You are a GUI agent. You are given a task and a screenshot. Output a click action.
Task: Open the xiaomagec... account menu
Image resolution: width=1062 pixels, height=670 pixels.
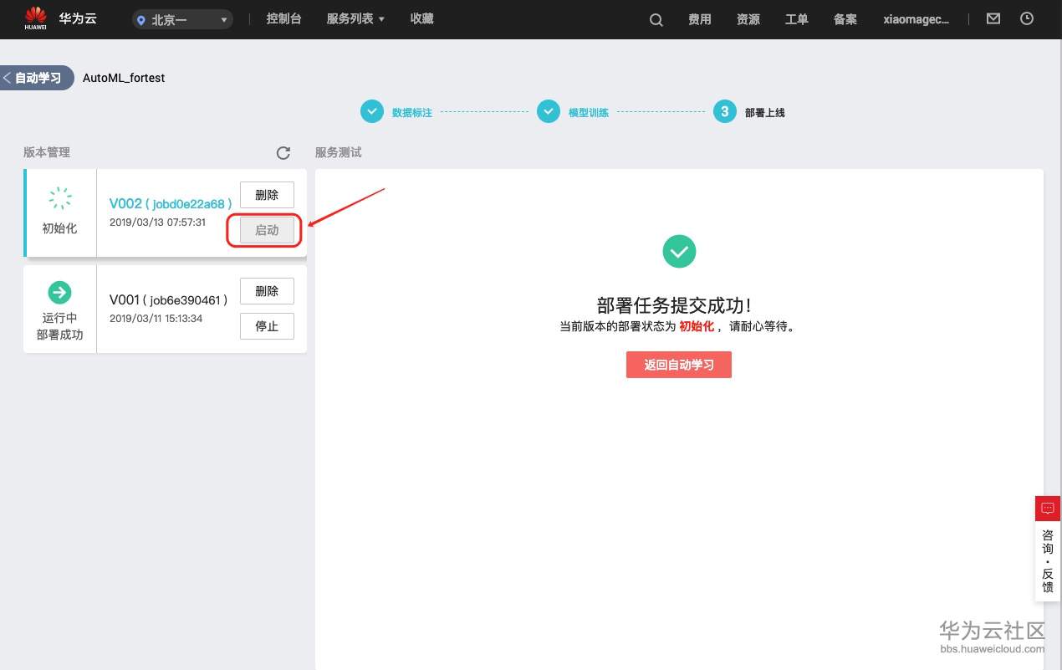pyautogui.click(x=916, y=19)
